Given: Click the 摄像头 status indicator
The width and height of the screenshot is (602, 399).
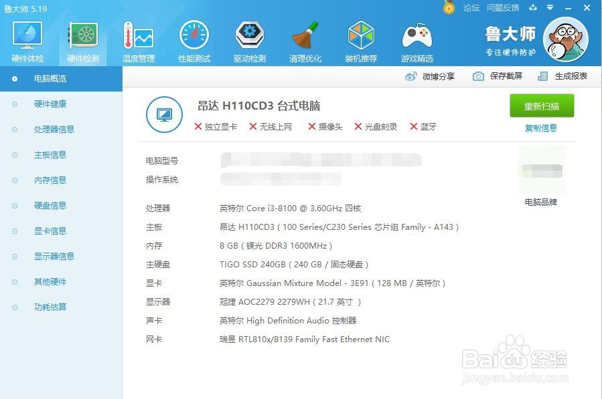Looking at the screenshot, I should (325, 126).
